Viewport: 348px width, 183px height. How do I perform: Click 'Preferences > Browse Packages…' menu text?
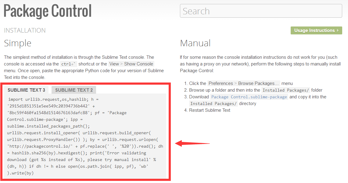click(244, 83)
